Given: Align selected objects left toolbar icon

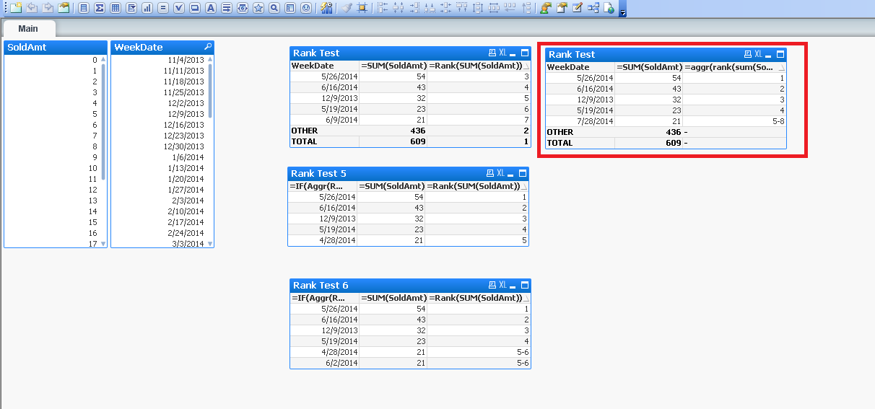Looking at the screenshot, I should (382, 8).
